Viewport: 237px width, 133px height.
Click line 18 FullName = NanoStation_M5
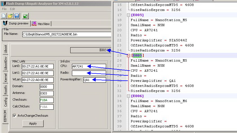[x=159, y=20]
